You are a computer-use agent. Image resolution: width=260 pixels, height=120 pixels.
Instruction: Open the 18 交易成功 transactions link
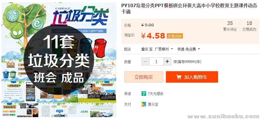click(x=249, y=26)
